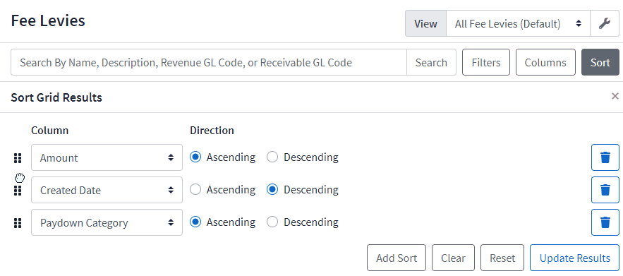Delete the Created Date sort row

pyautogui.click(x=605, y=190)
